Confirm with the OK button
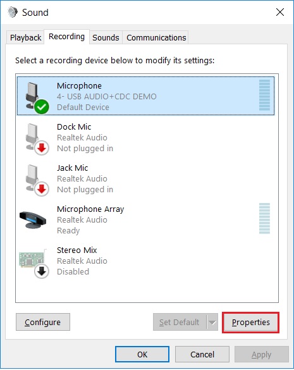The width and height of the screenshot is (294, 370). 142,354
